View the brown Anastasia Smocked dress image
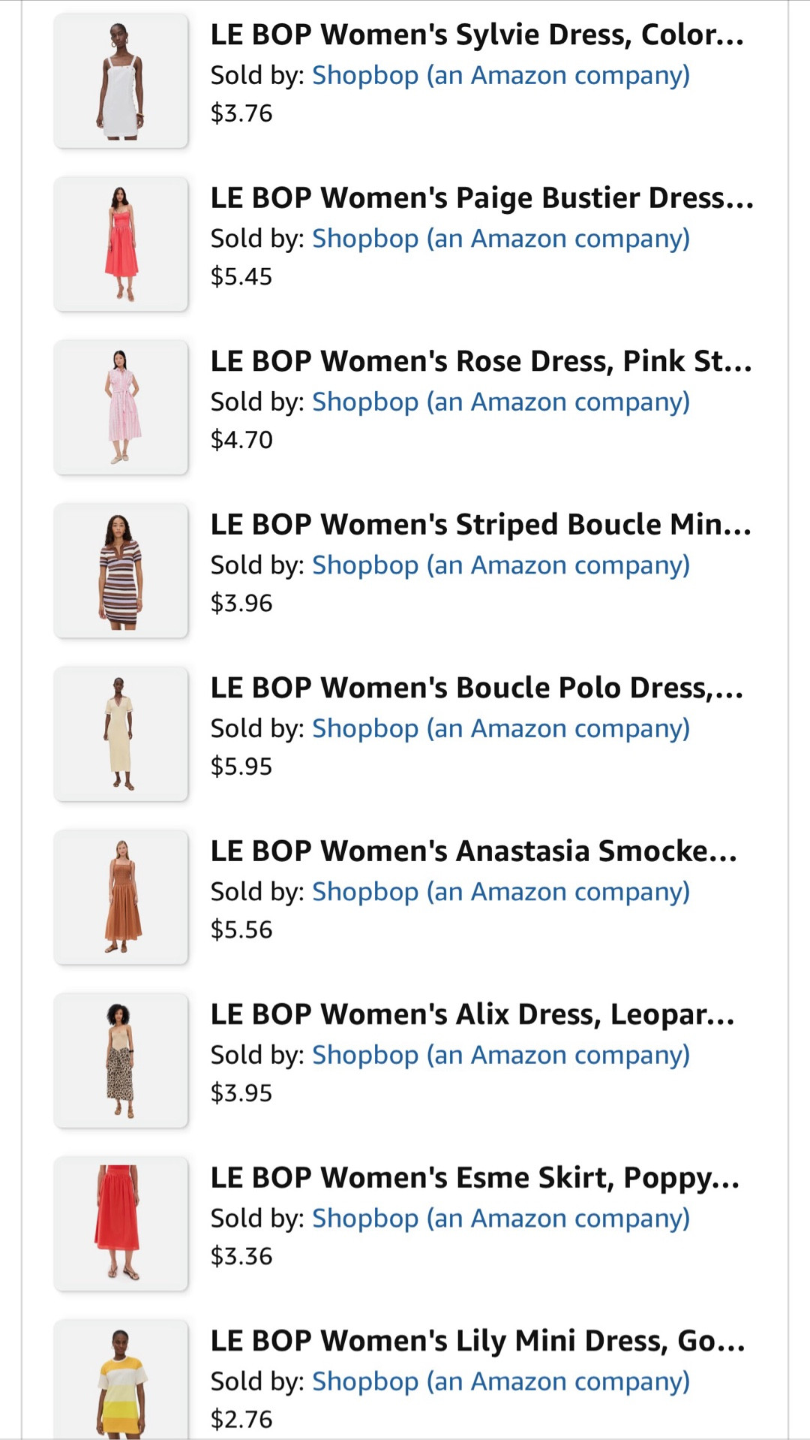The width and height of the screenshot is (810, 1440). point(121,896)
